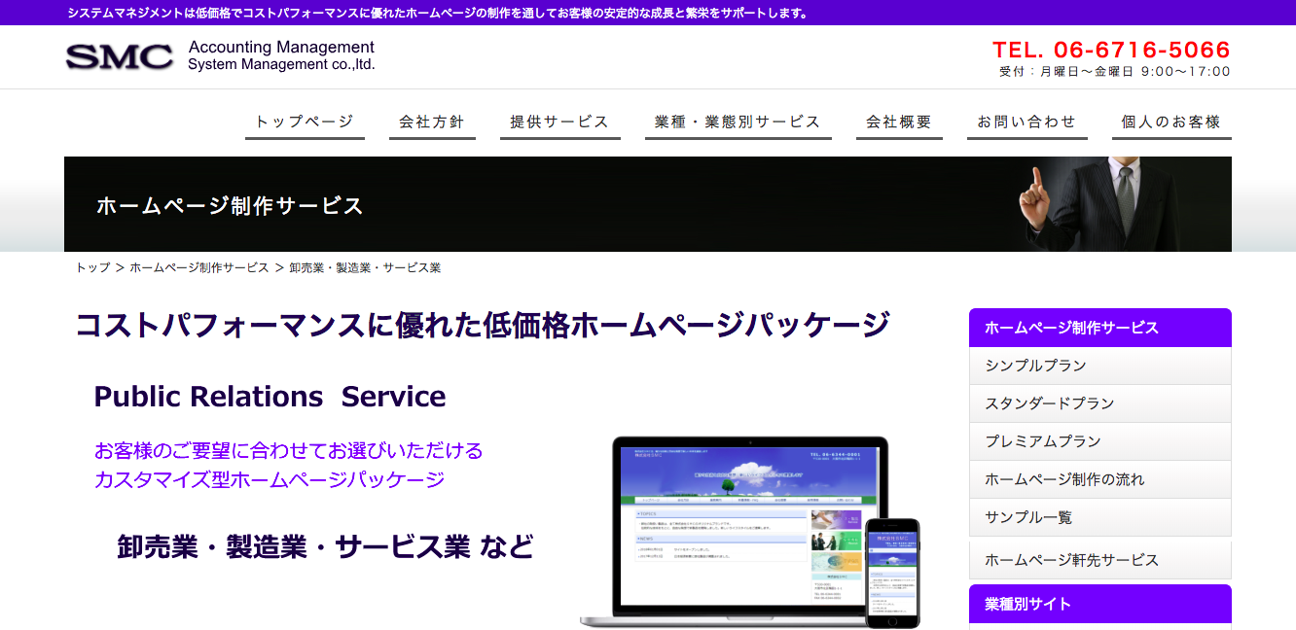
Task: Go to the お問い合わせ contact page
Action: (1026, 121)
